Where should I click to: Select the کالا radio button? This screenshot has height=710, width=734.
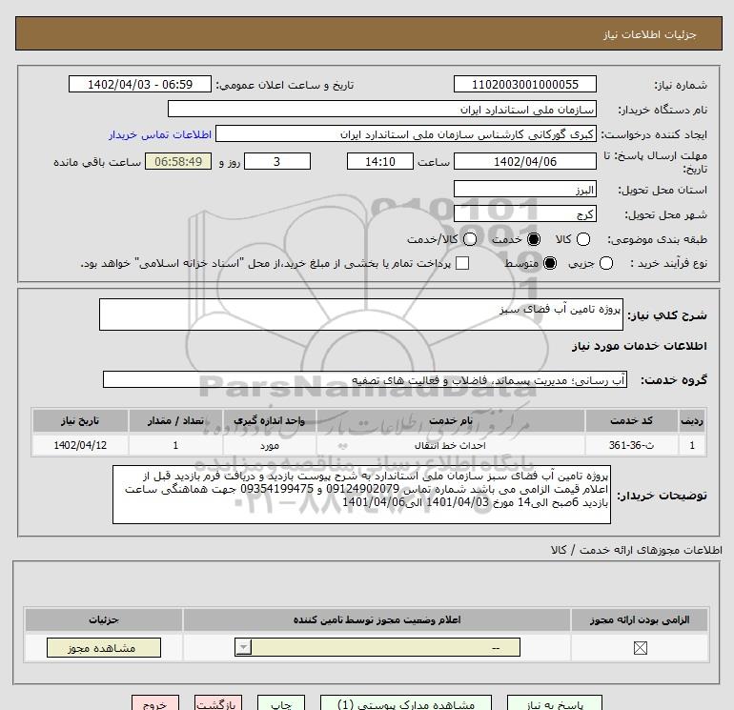pyautogui.click(x=582, y=239)
